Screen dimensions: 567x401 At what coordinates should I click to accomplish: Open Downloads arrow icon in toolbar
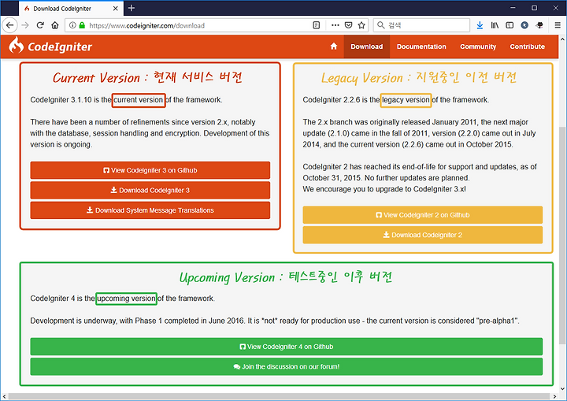click(x=480, y=25)
